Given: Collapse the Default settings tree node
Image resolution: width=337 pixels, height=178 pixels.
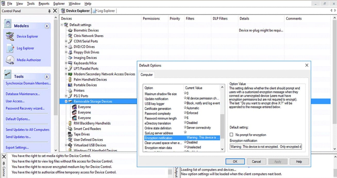Looking at the screenshot, I should click(62, 25).
